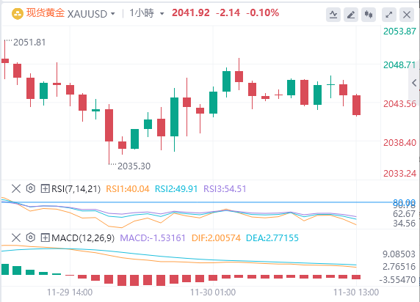The width and height of the screenshot is (420, 302).
Task: Toggle the RSI panel expand box
Action: point(45,188)
